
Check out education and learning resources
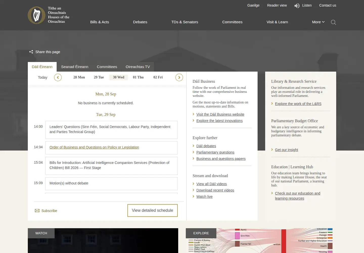[298, 196]
